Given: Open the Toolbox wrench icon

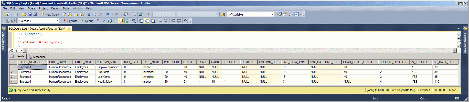Looking at the screenshot, I should click(x=291, y=14).
